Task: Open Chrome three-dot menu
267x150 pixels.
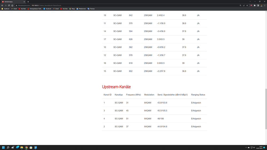Action: click(265, 5)
